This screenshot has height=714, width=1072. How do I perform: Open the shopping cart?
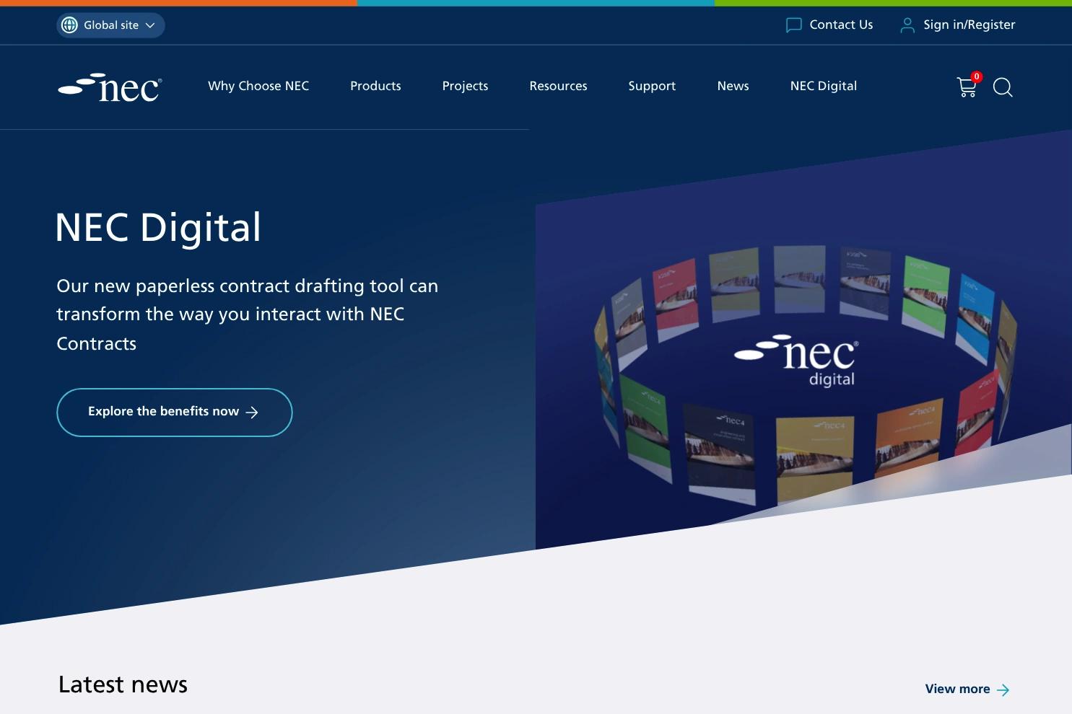(x=967, y=87)
